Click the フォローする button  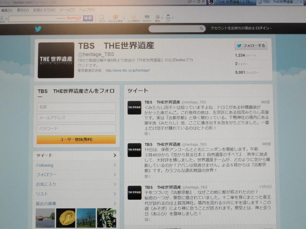click(251, 45)
